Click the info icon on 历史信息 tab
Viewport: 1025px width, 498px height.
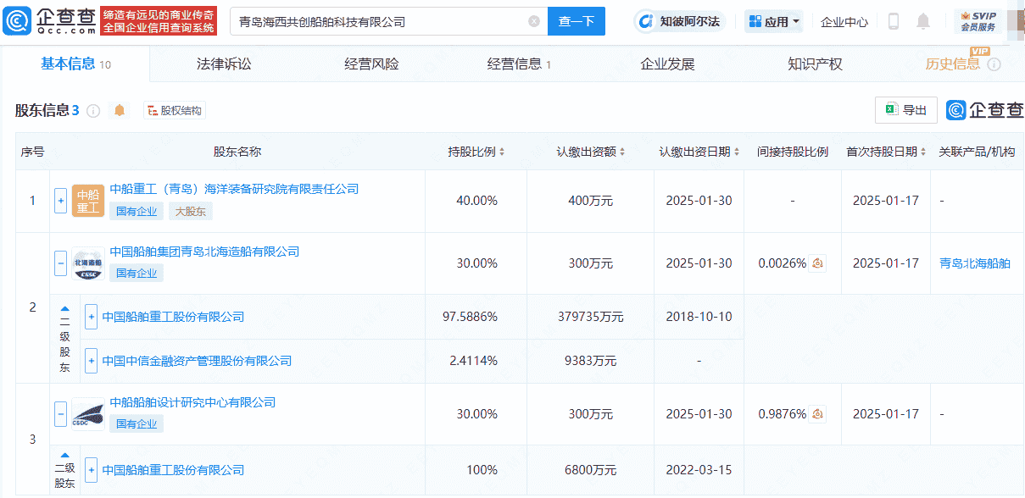tap(994, 65)
